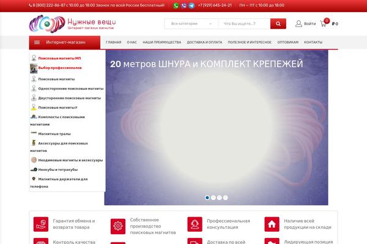Image resolution: width=367 pixels, height=244 pixels.
Task: Open the shopping cart icon
Action: [324, 24]
